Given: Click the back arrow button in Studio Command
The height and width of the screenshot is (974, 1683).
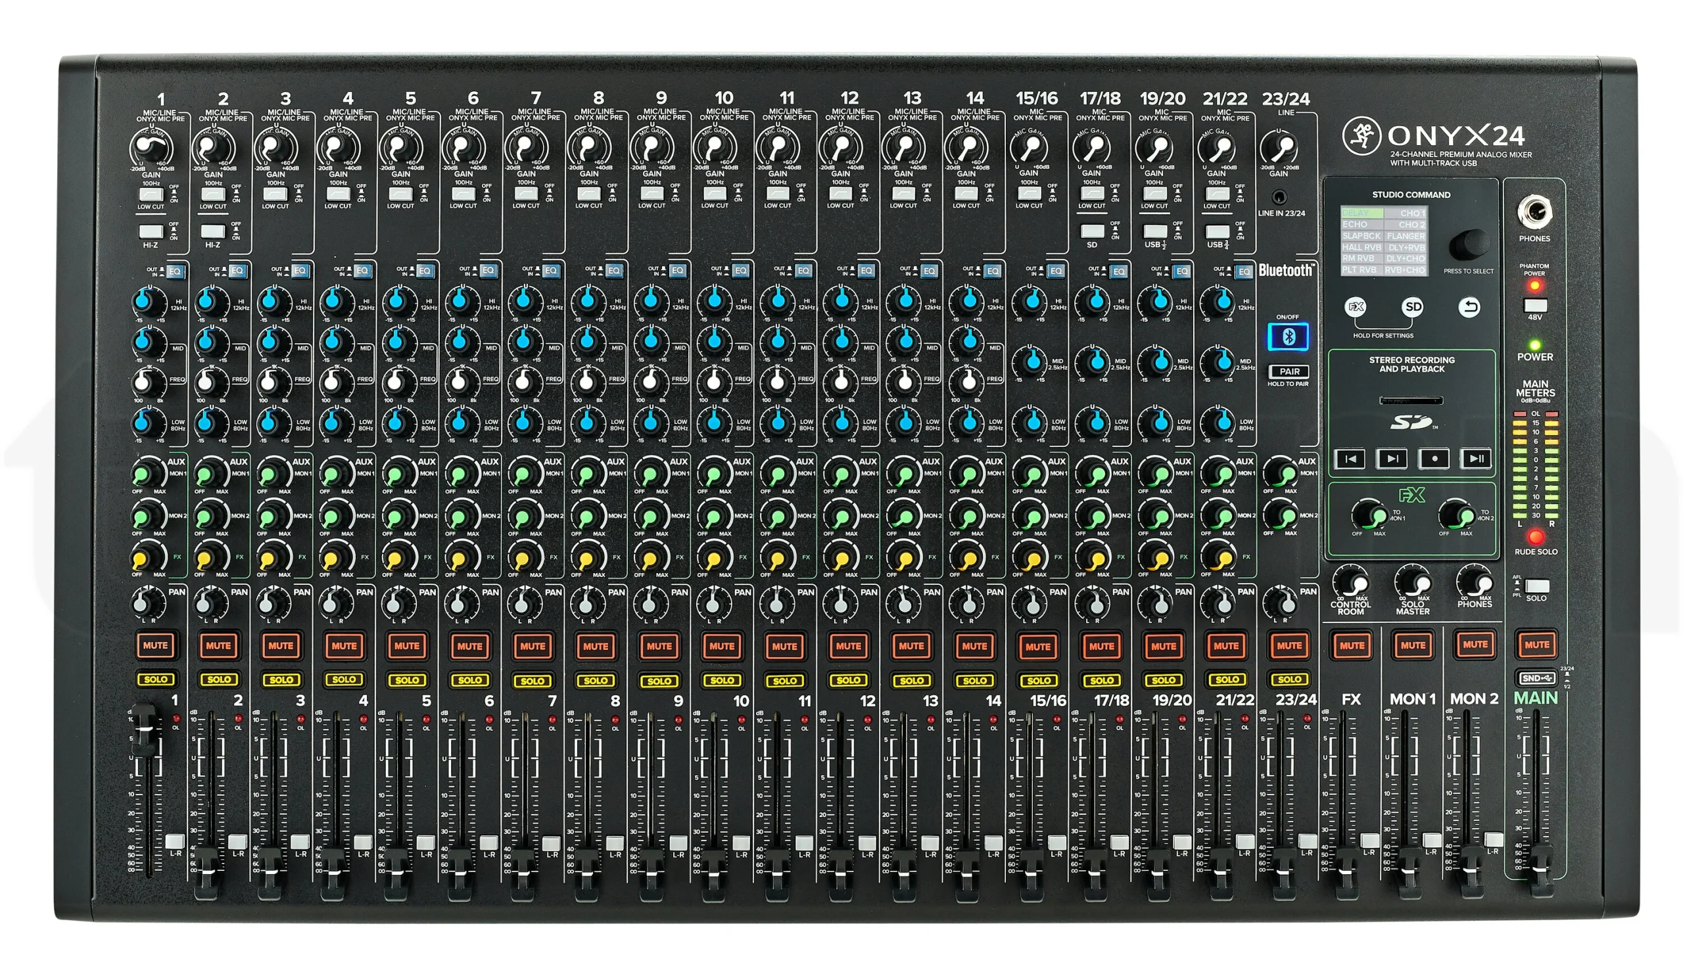Looking at the screenshot, I should tap(1469, 307).
